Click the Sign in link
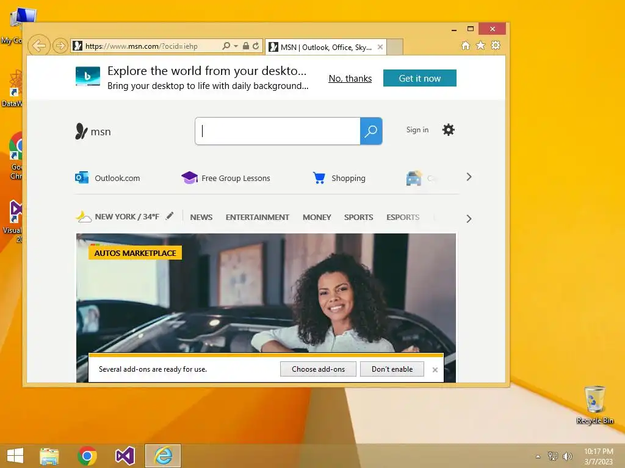The height and width of the screenshot is (468, 625). click(x=417, y=130)
